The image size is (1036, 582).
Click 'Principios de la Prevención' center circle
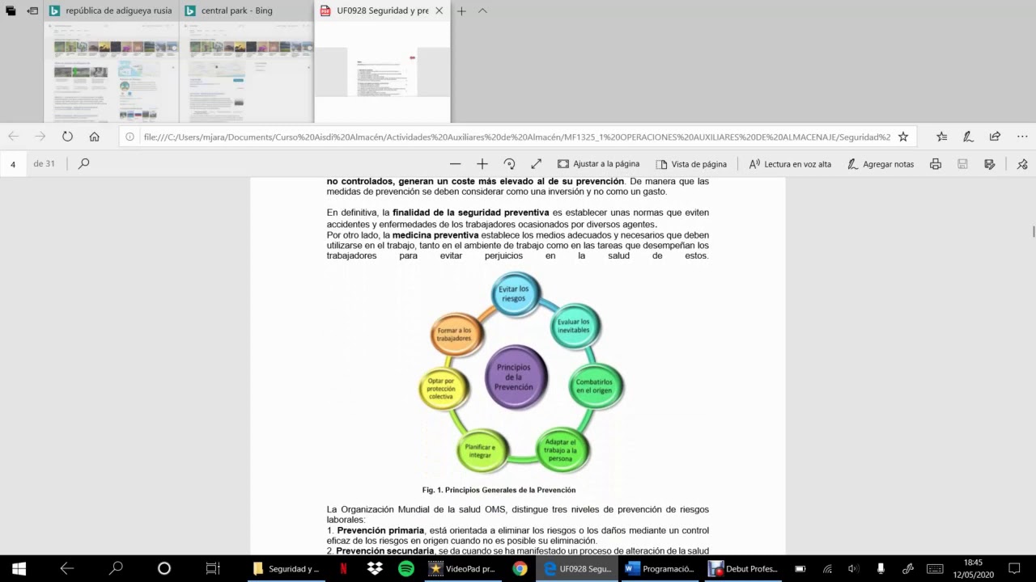[x=516, y=377]
